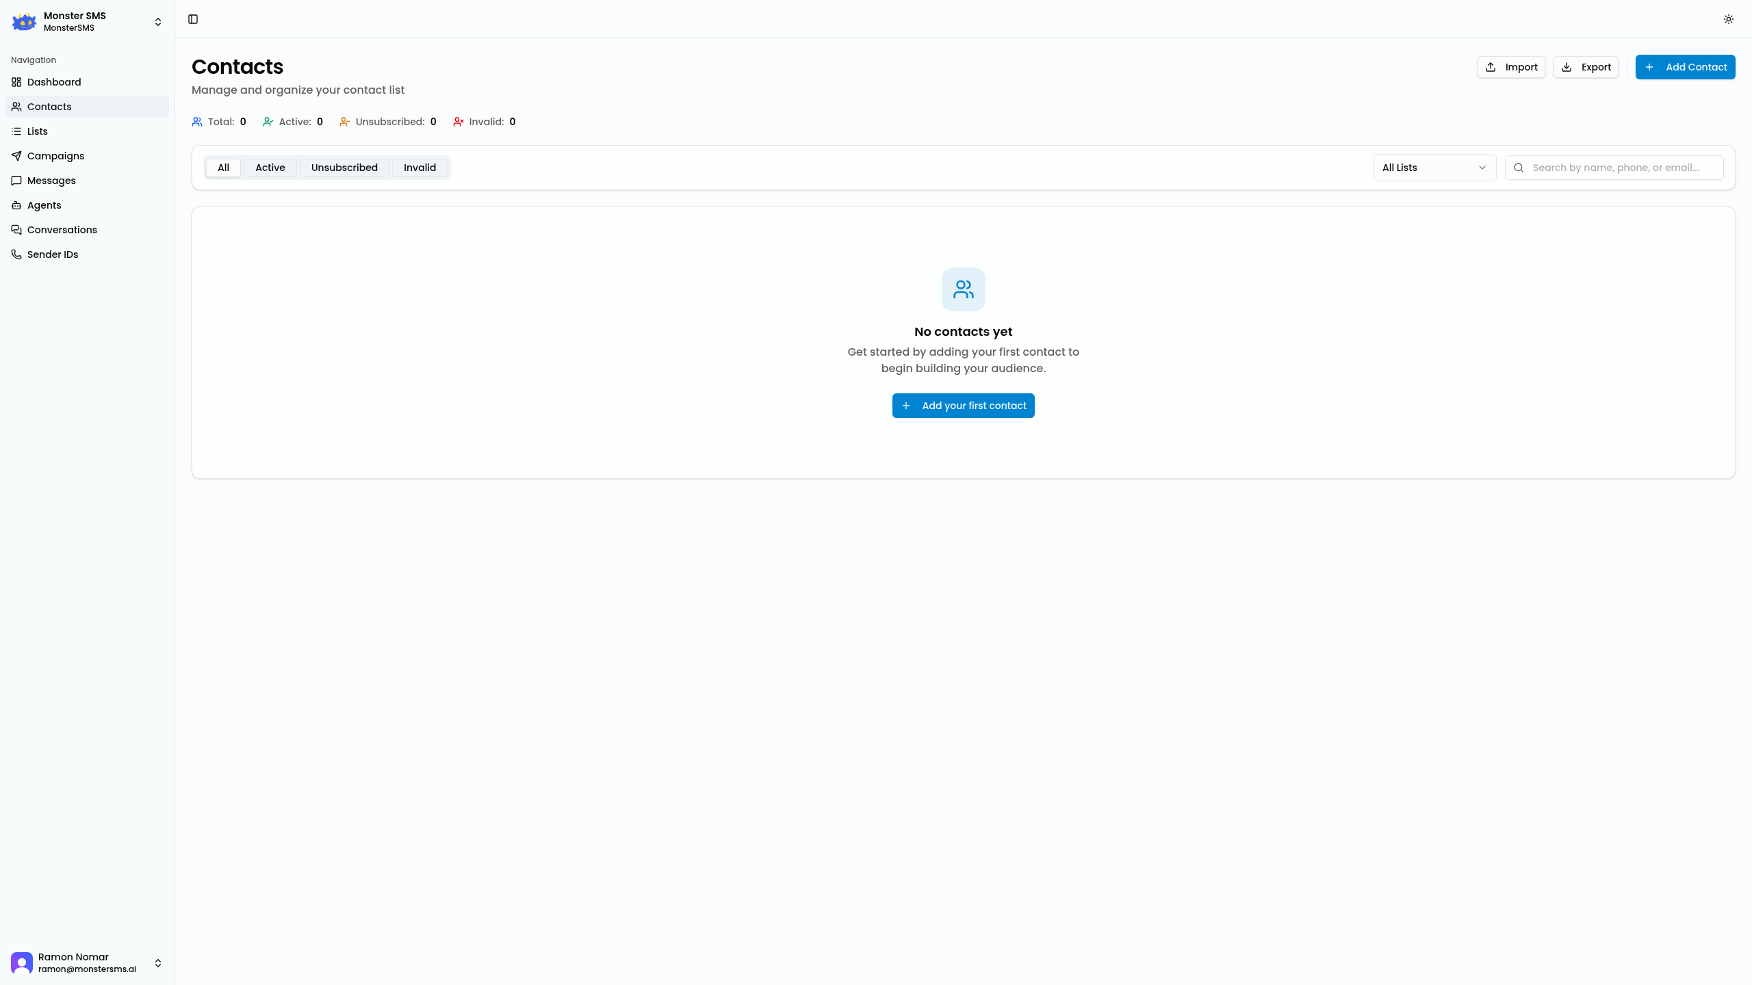Switch theme using the sun icon

pyautogui.click(x=1728, y=19)
